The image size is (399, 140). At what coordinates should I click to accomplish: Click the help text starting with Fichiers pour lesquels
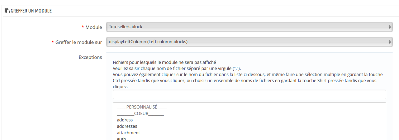tap(165, 62)
